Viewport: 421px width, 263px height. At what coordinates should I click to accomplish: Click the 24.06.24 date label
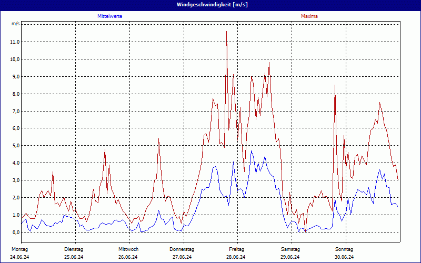[19, 257]
